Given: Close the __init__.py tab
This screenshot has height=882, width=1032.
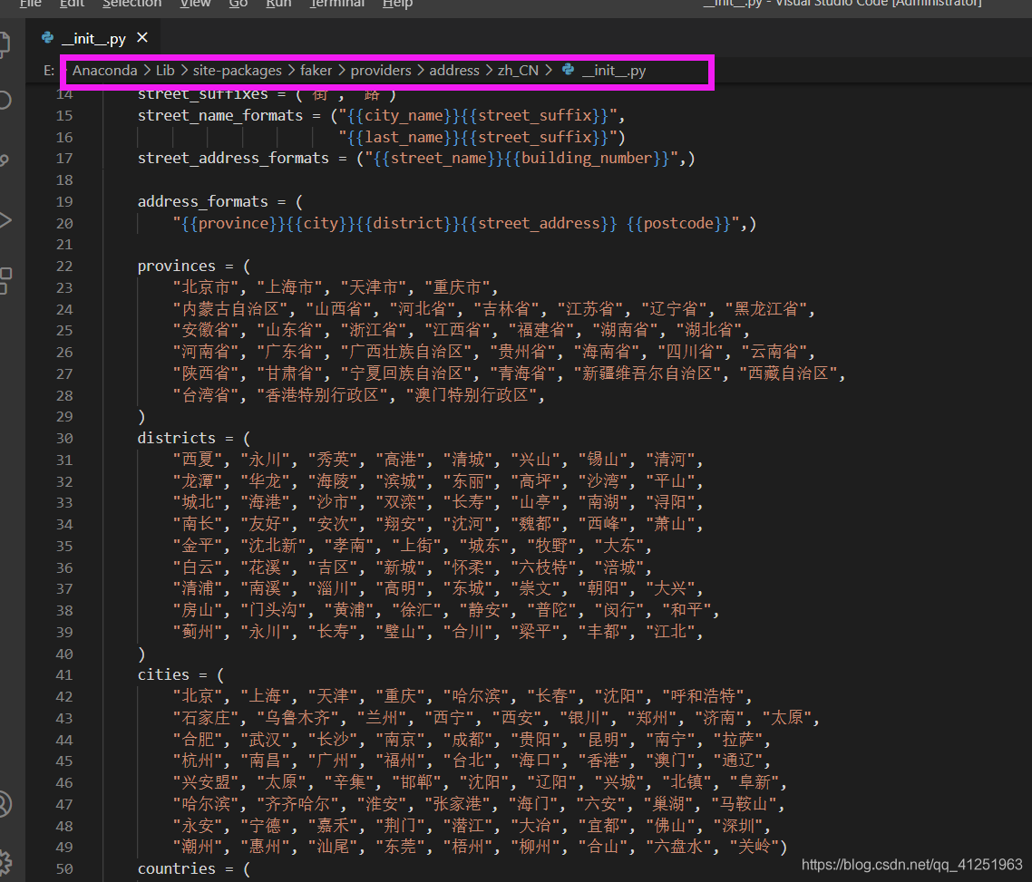Looking at the screenshot, I should [142, 37].
